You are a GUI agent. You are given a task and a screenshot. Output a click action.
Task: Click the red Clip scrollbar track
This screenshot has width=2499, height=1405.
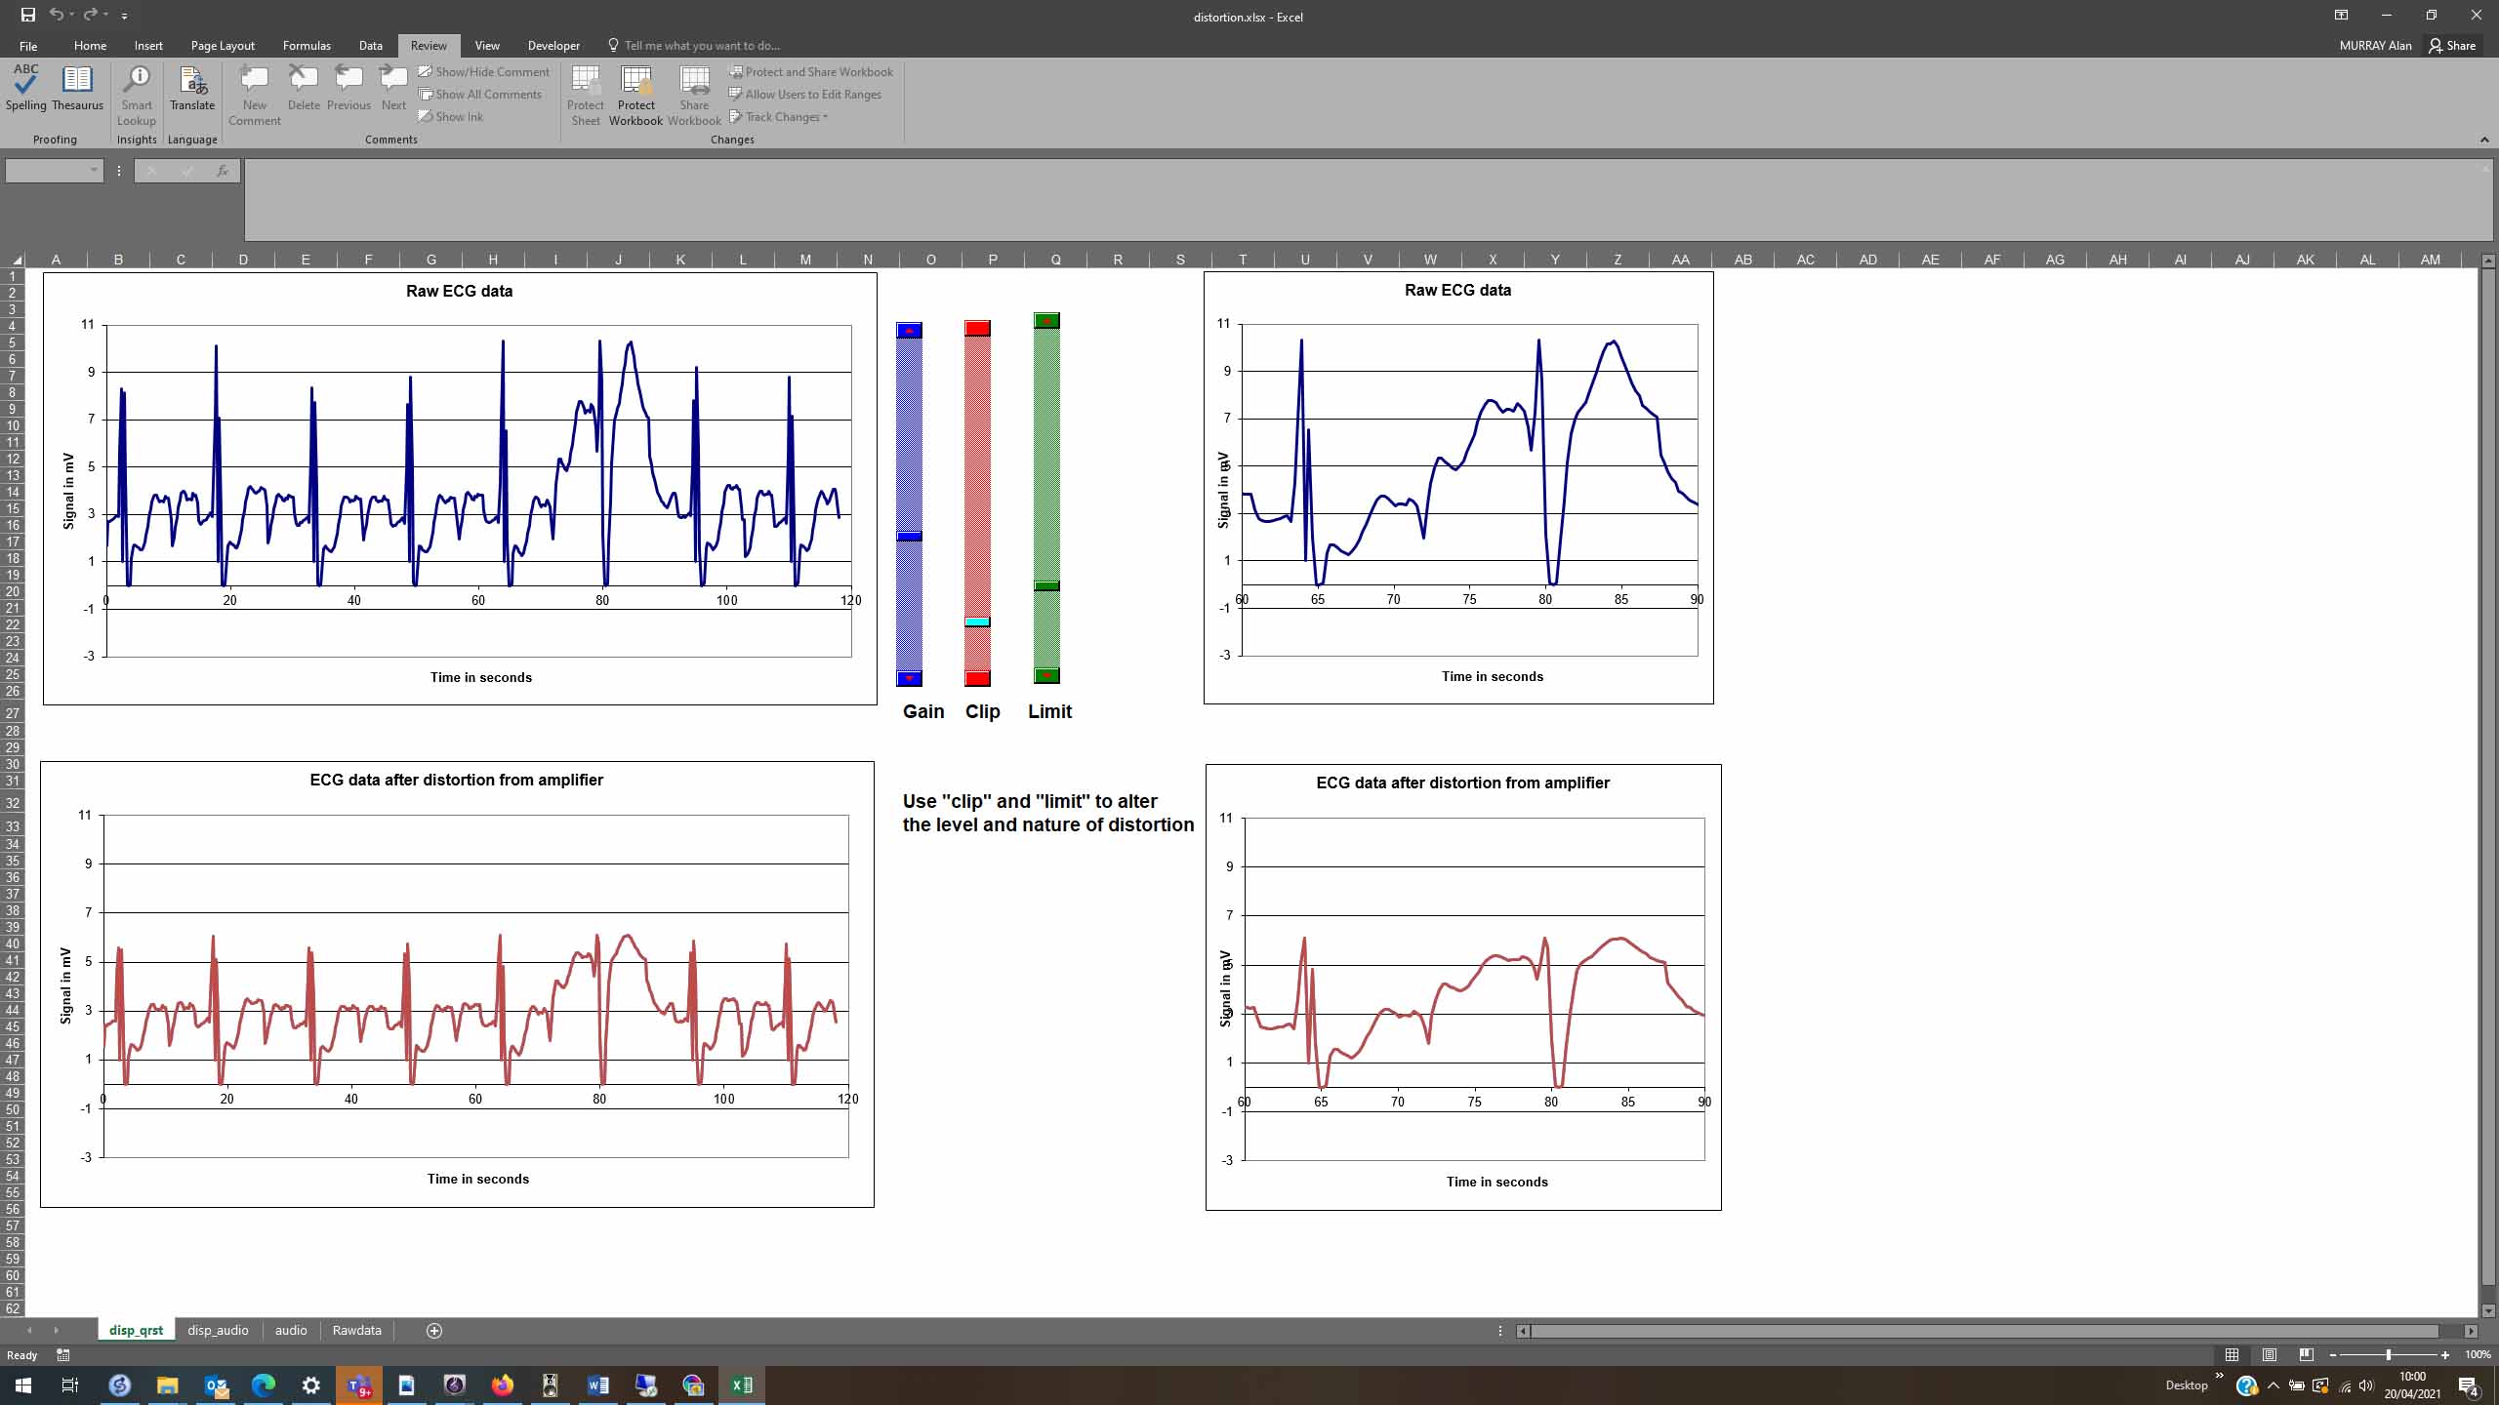(x=977, y=468)
